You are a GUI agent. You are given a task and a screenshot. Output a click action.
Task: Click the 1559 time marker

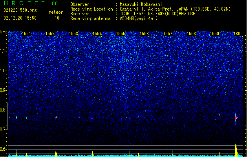[214, 34]
